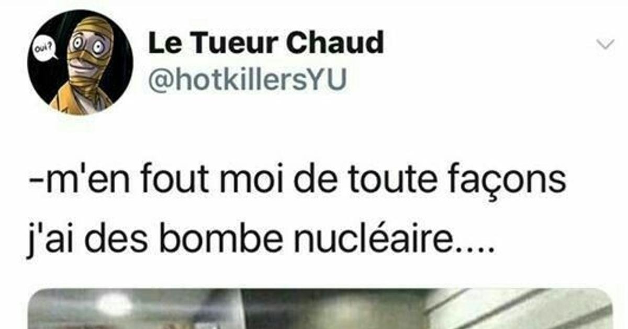Open Le Tueur Chaud's profile avatar

coord(80,62)
